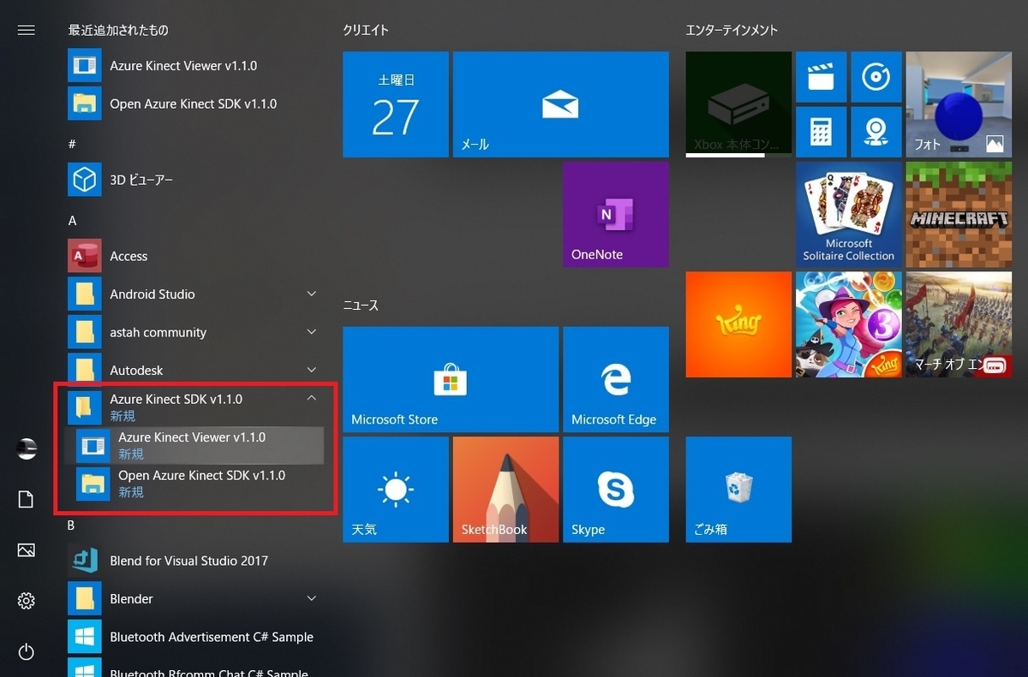Launch Bluetooth Rfcomm Chat C# Sample
The image size is (1028, 677).
tap(195, 668)
